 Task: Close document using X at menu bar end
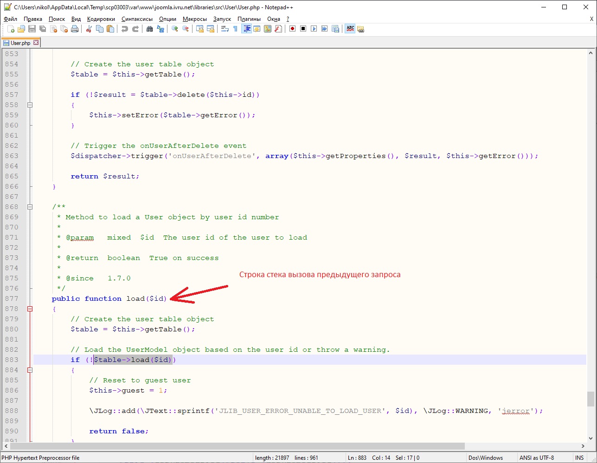591,19
